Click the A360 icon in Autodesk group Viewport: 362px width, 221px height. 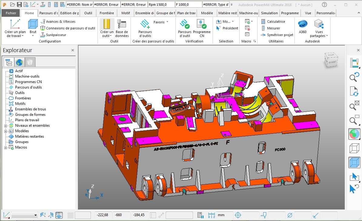coord(302,27)
